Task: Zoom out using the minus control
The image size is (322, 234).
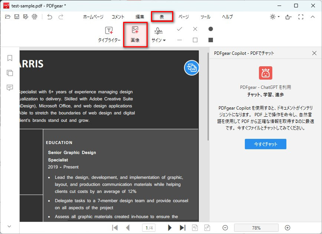Action: (225, 227)
